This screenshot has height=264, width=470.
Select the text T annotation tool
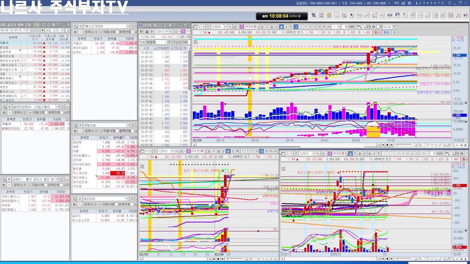[405, 15]
